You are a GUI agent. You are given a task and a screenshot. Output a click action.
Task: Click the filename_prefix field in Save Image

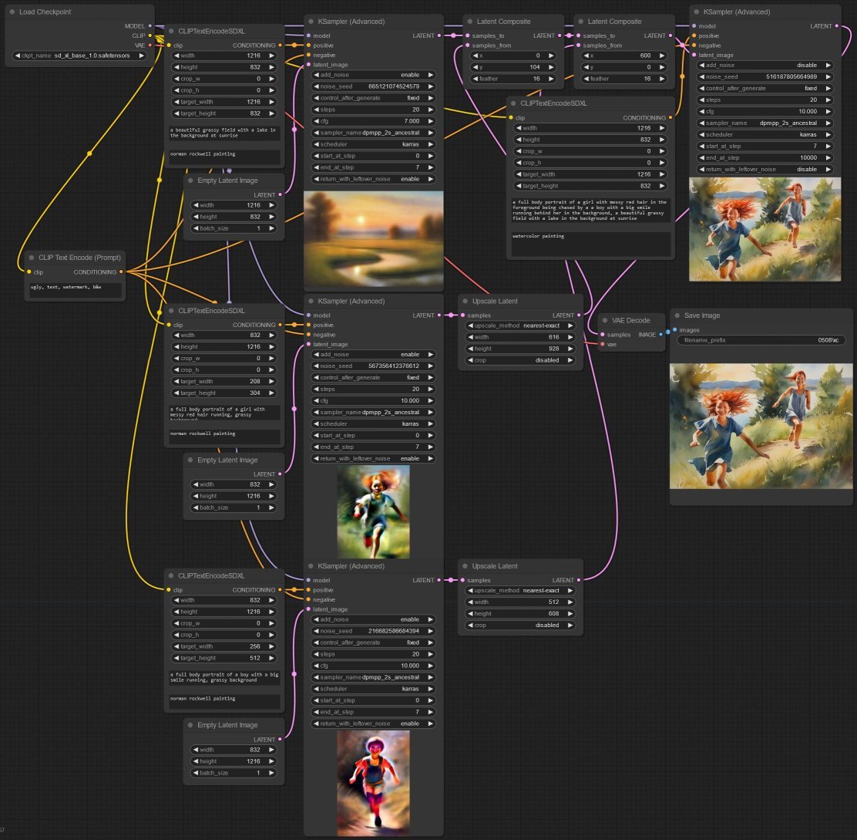(x=761, y=340)
